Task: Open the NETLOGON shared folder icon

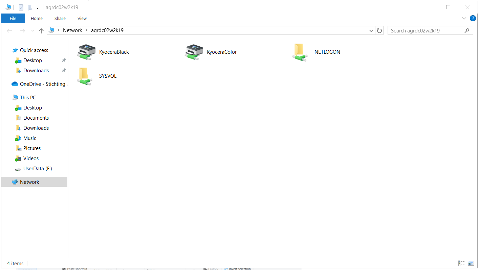Action: pos(300,52)
